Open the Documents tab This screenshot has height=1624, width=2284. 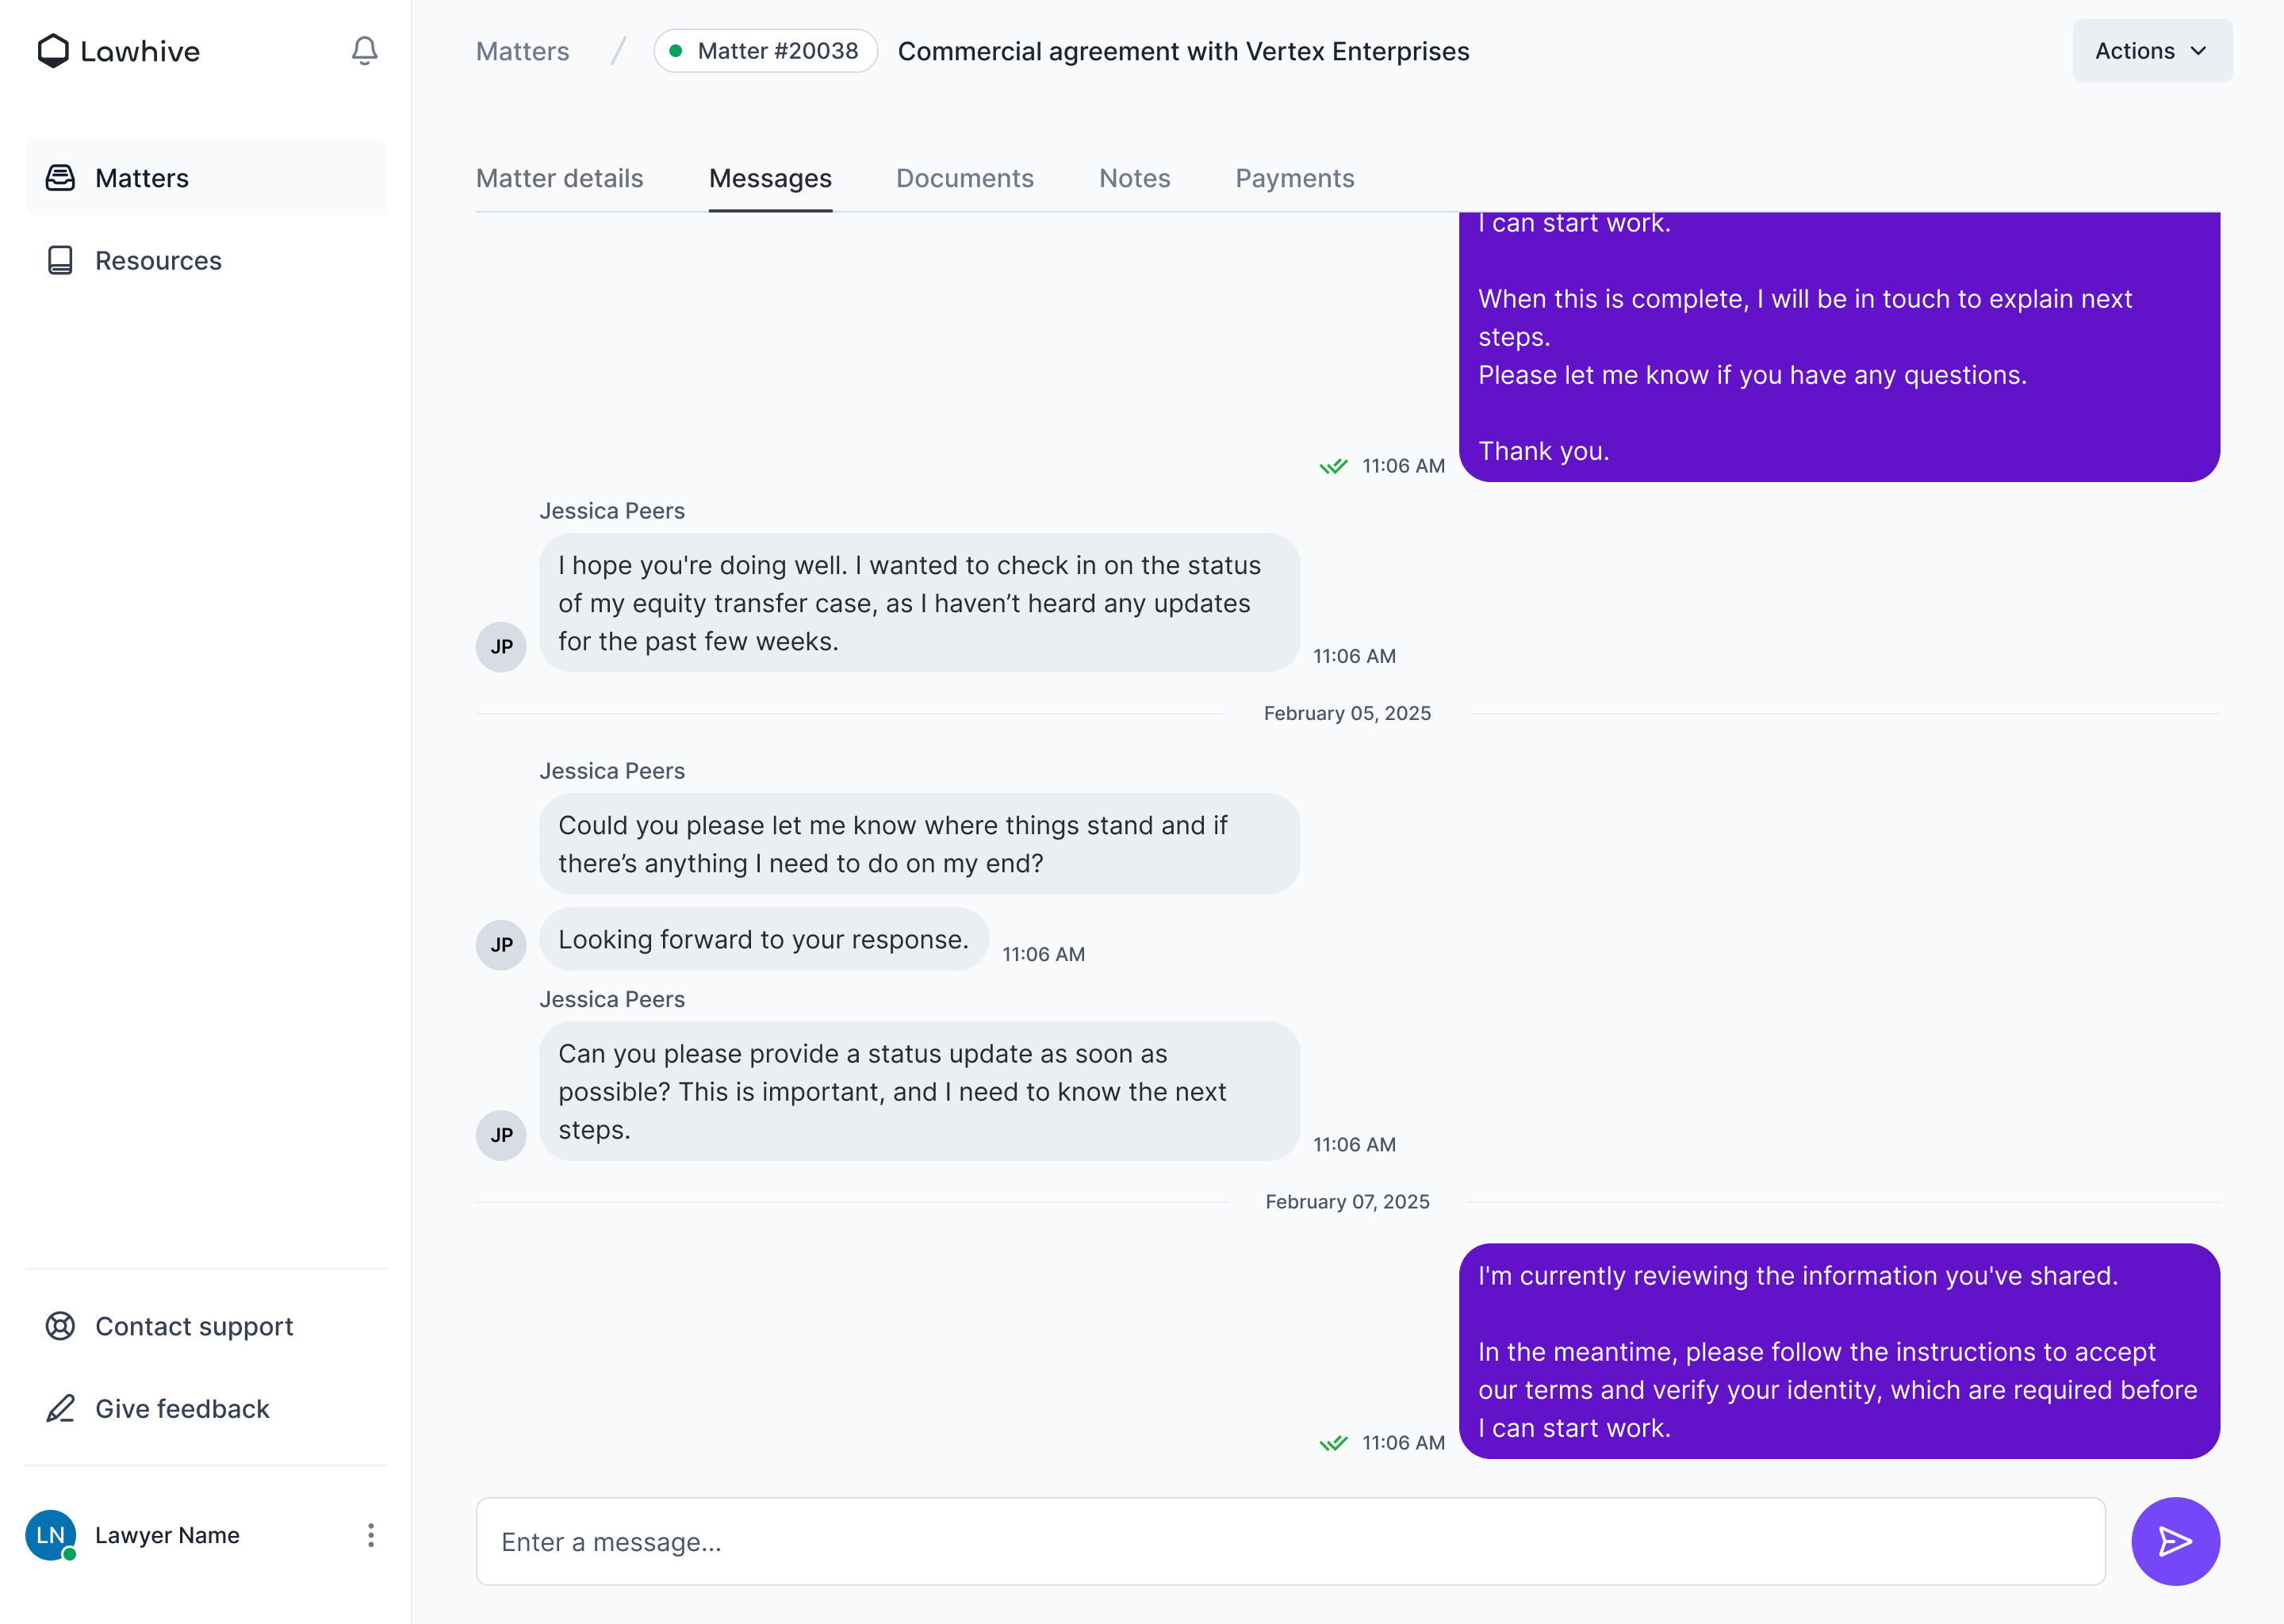[x=964, y=178]
